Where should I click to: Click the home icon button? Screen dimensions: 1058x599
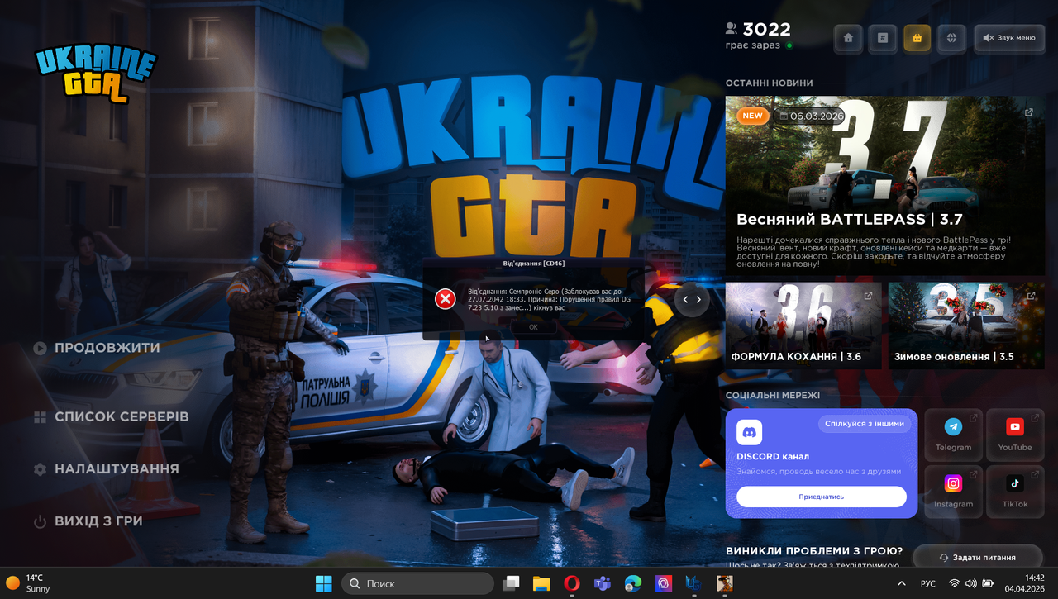tap(848, 38)
